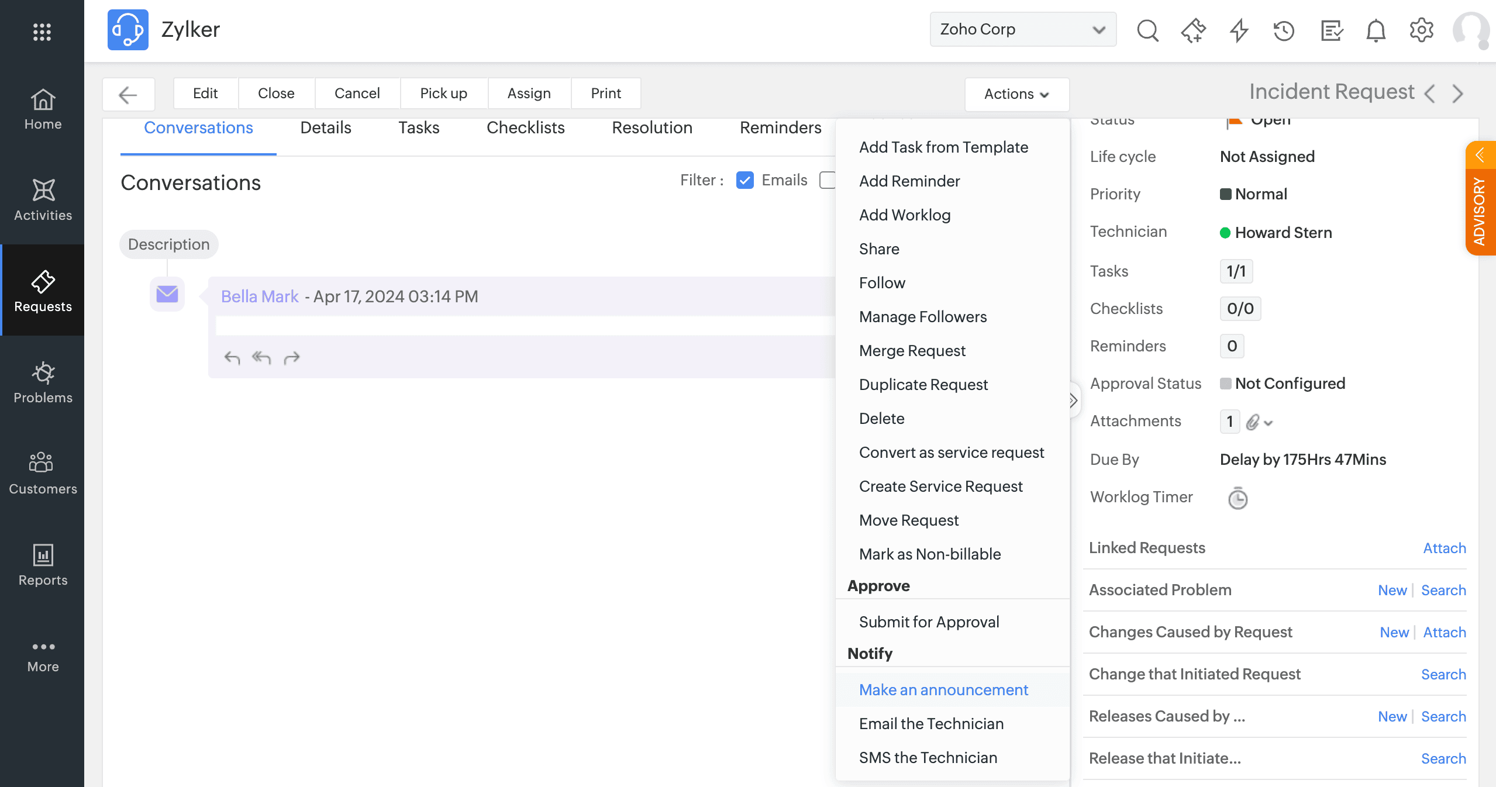Viewport: 1496px width, 787px height.
Task: Click the forward arrow icon in conversation
Action: (x=291, y=357)
